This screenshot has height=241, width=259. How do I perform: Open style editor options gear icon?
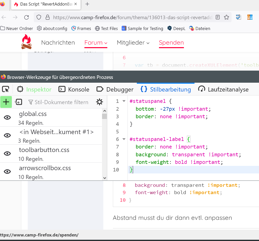tap(100, 102)
